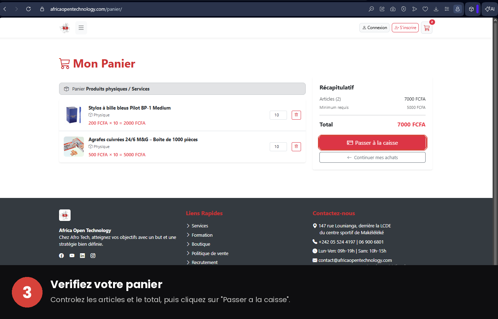498x319 pixels.
Task: Open footer Facebook icon
Action: coord(62,255)
